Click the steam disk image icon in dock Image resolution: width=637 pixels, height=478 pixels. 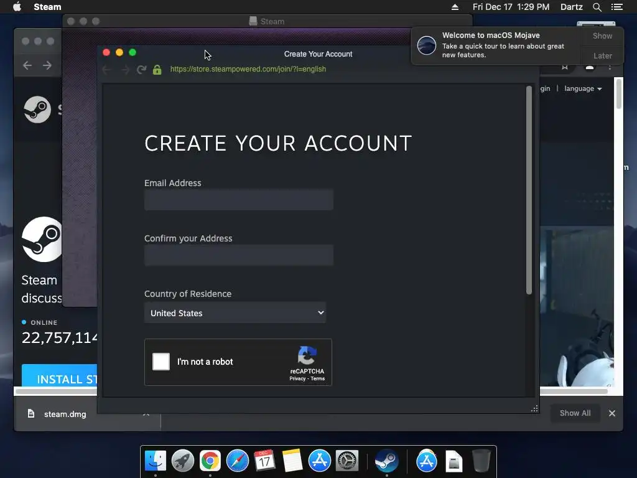click(x=453, y=462)
